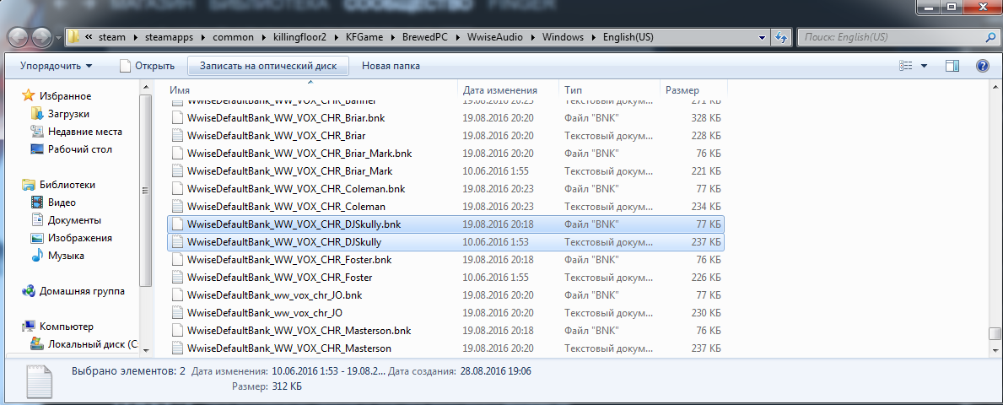Select WwiseDefaultBank_WW_VOX_CHR_Coleman.bnk
Viewport: 1003px width, 405px height.
(446, 189)
